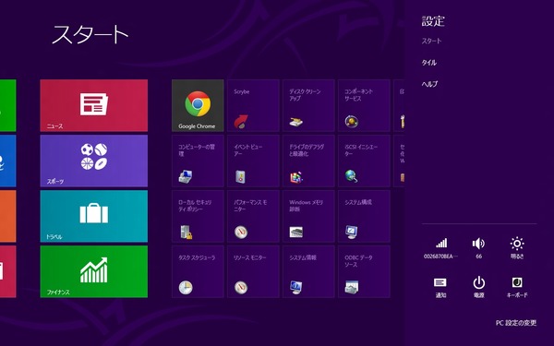Open タスク スケジューラ tile
Image resolution: width=554 pixels, height=346 pixels.
198,271
